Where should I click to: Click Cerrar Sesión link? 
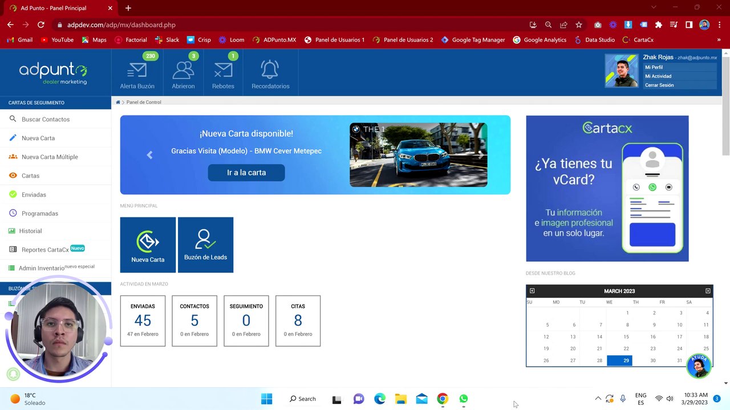click(659, 85)
